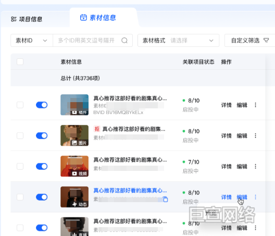
Task: Click 详情 in highlighted 动态 row
Action: 226,197
